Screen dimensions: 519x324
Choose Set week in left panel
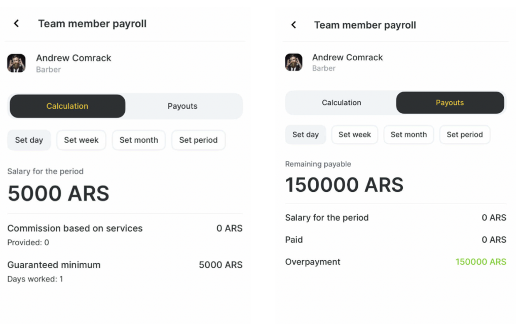click(x=81, y=140)
